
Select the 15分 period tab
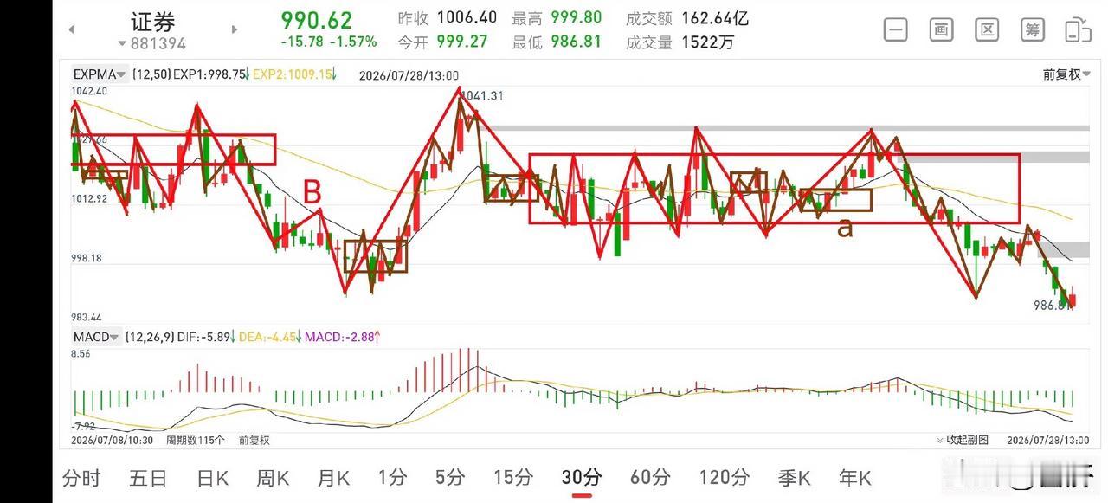[x=513, y=477]
